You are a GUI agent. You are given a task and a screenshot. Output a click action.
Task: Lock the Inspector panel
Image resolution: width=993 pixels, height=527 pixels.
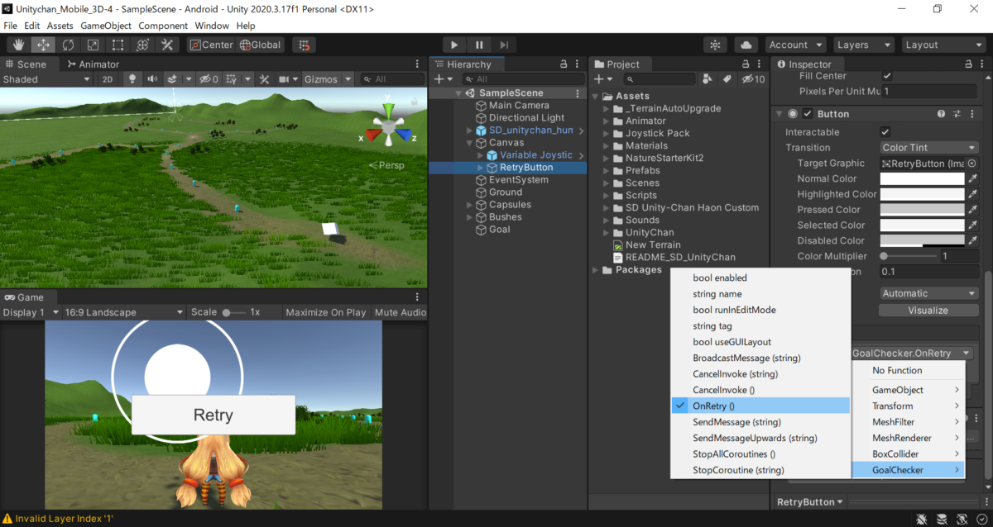[x=970, y=64]
